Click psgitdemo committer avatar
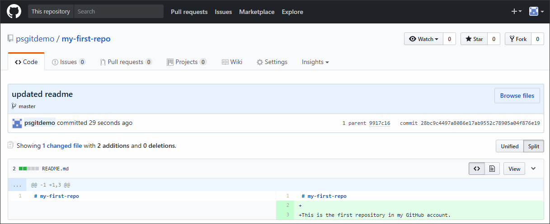550x224 pixels. [x=17, y=123]
